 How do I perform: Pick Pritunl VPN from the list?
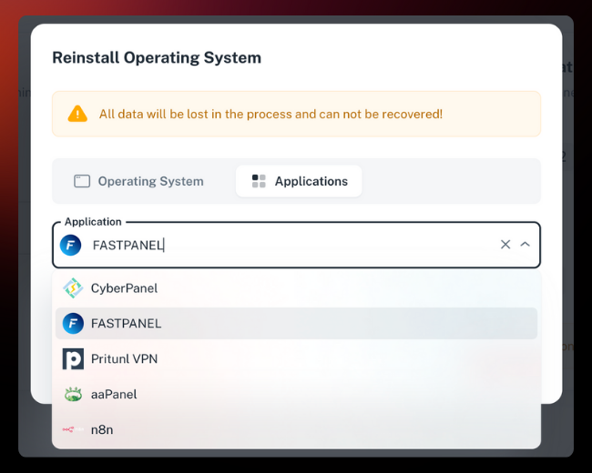coord(124,359)
